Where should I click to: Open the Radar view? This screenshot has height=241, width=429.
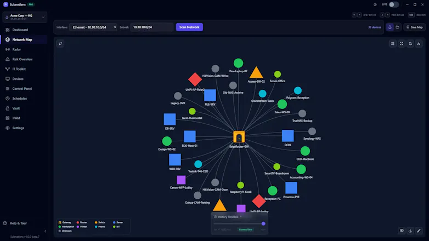pos(16,49)
